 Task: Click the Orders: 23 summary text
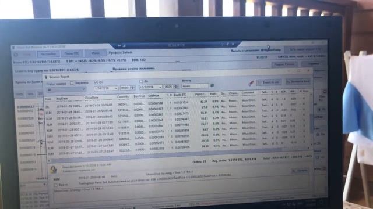(200, 162)
